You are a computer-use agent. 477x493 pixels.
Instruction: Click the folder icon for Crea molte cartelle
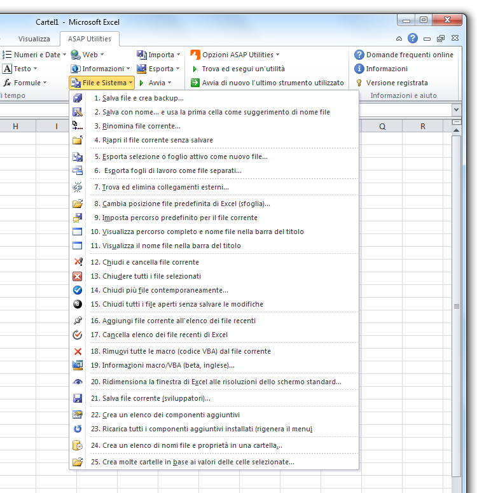pyautogui.click(x=78, y=462)
